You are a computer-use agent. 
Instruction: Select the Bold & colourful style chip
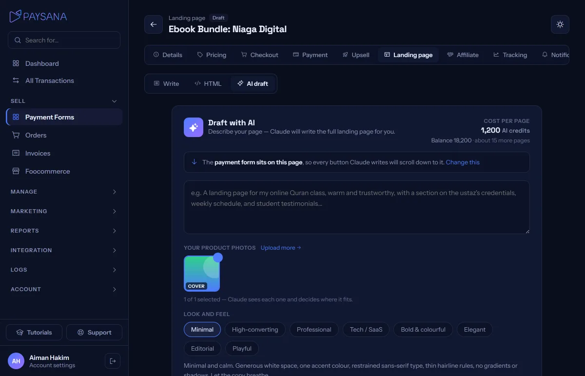[423, 330]
